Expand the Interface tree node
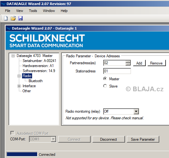This screenshot has width=169, height=158. (19, 86)
